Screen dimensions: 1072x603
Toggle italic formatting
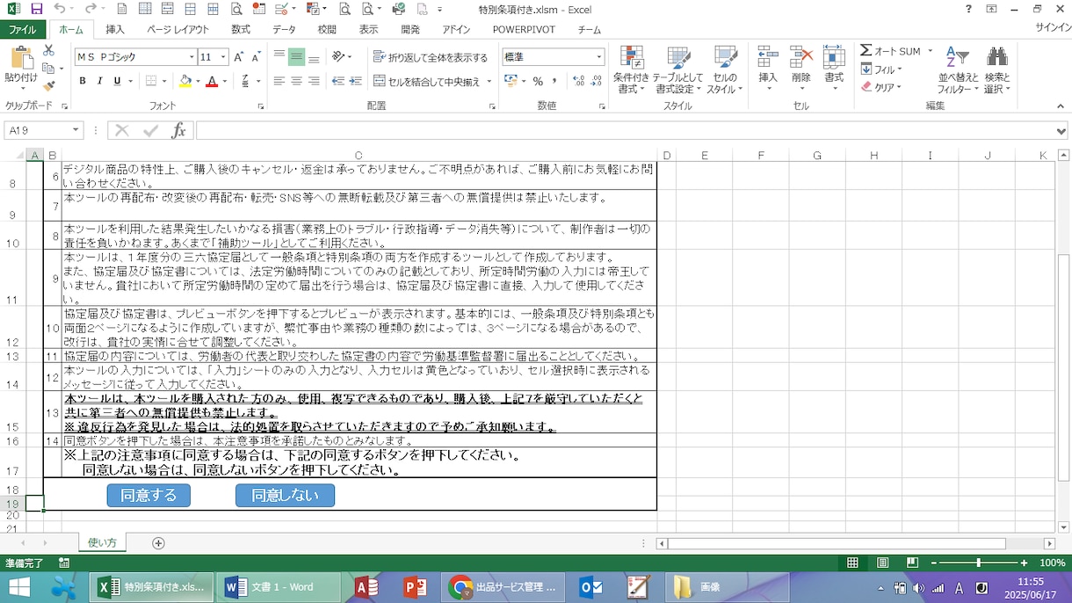pos(99,81)
